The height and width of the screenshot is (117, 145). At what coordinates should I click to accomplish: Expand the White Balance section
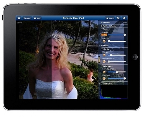click(x=108, y=26)
